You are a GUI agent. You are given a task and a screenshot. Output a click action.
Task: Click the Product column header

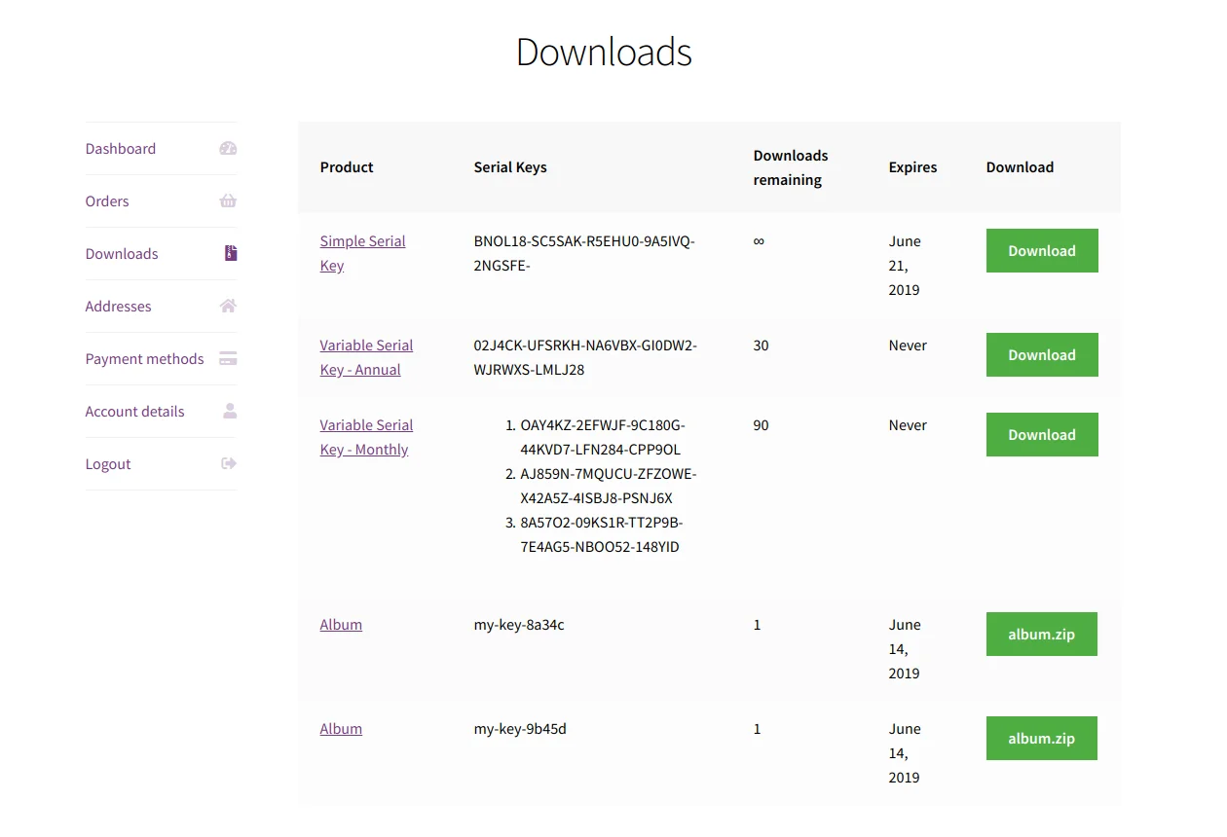(347, 167)
